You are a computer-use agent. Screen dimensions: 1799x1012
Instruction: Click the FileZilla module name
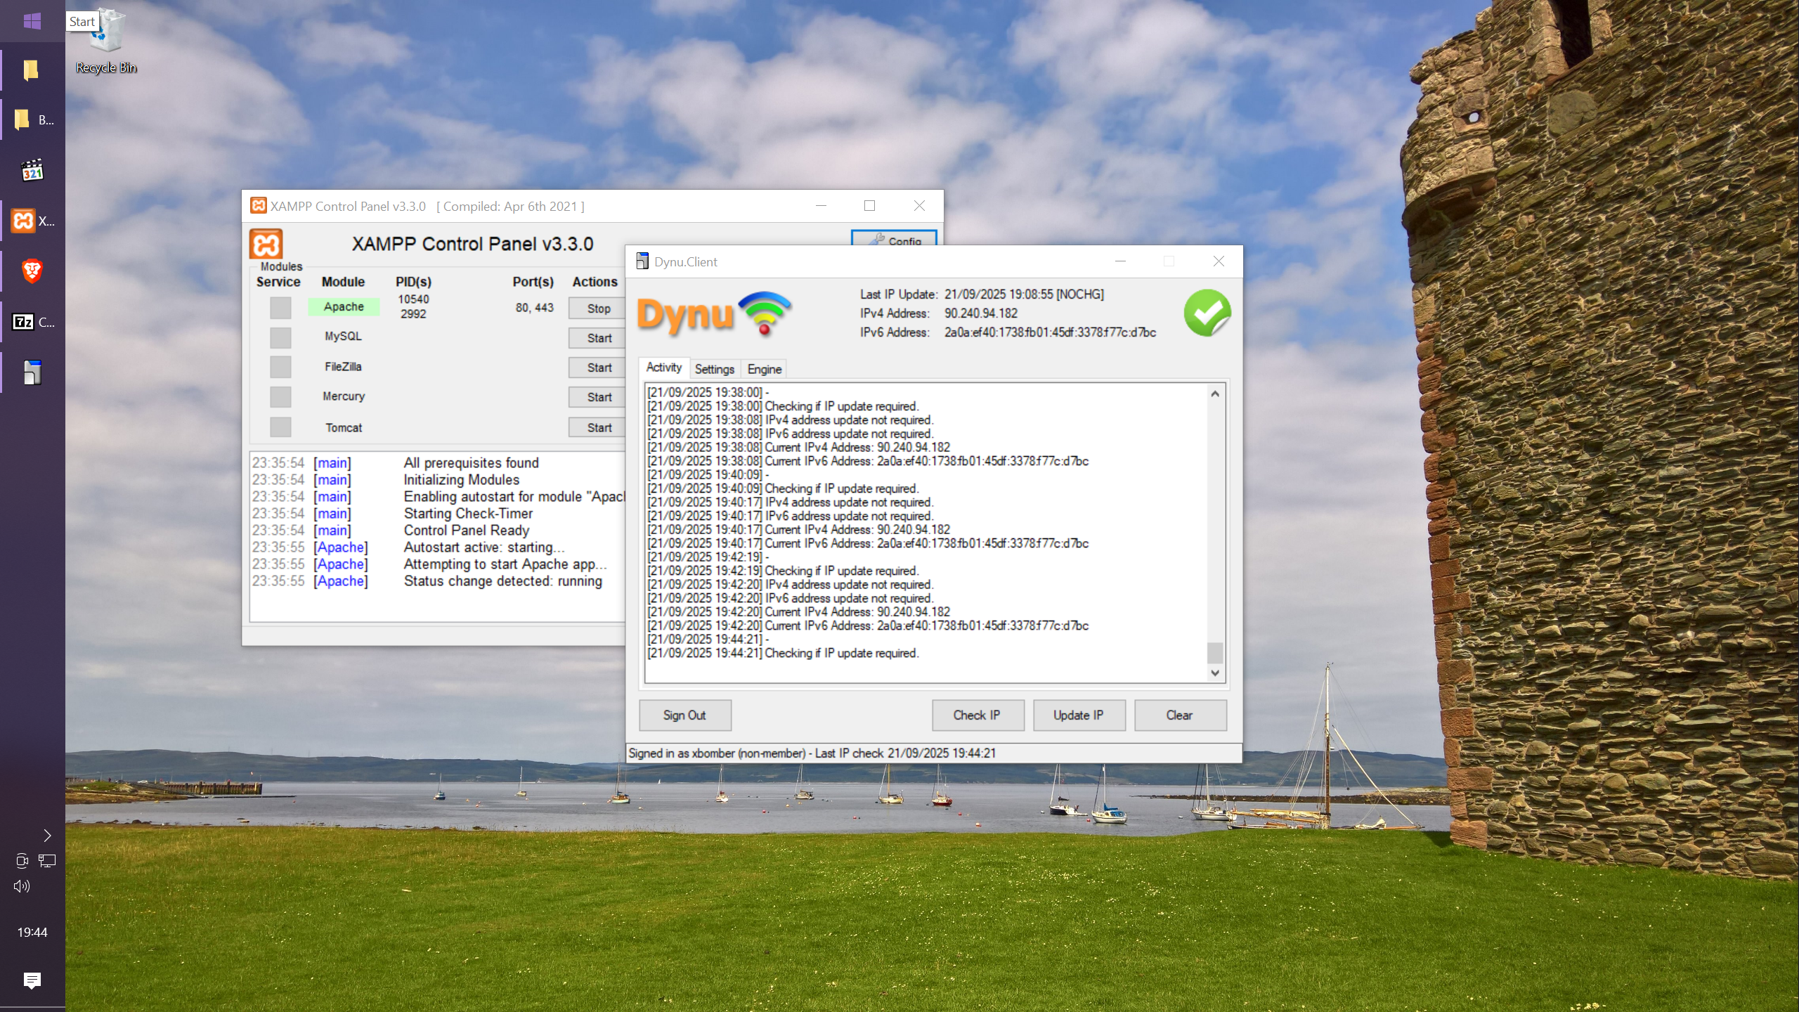[343, 367]
